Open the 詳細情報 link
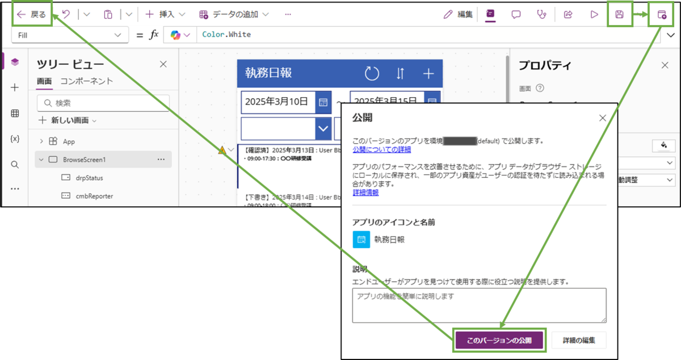 (x=365, y=192)
